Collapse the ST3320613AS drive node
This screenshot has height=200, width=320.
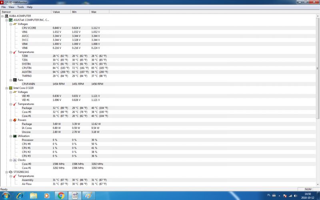[6, 172]
